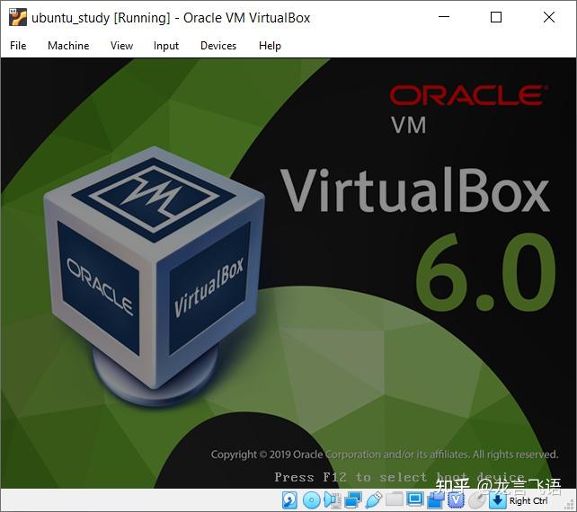Viewport: 577px width, 512px height.
Task: Open the Input menu
Action: 166,46
